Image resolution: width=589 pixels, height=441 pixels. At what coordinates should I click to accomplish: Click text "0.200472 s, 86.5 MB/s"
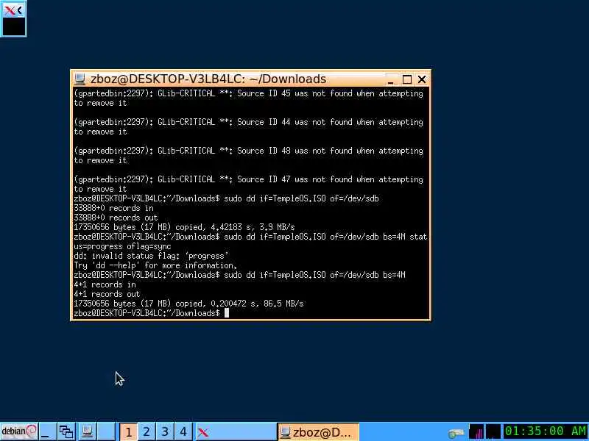click(x=257, y=304)
